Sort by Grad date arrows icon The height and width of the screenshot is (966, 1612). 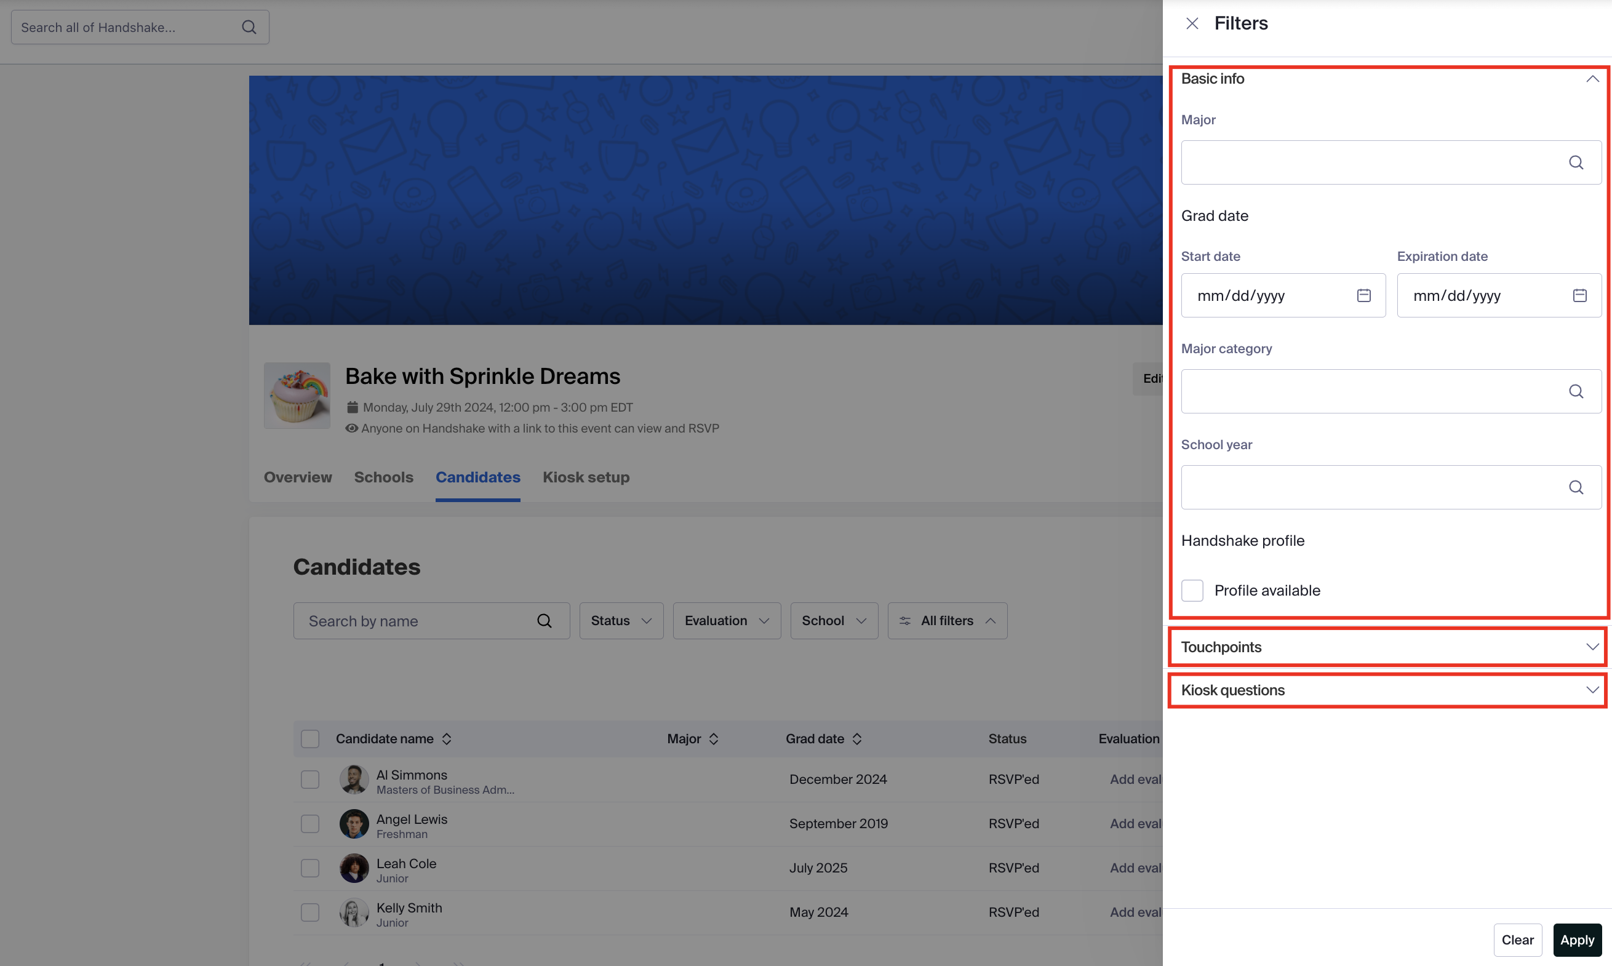[x=857, y=739]
